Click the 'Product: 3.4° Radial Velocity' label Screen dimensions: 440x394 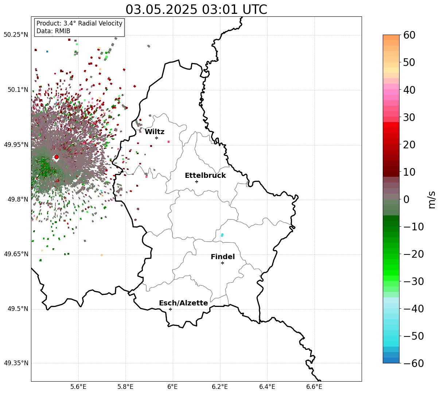click(79, 23)
